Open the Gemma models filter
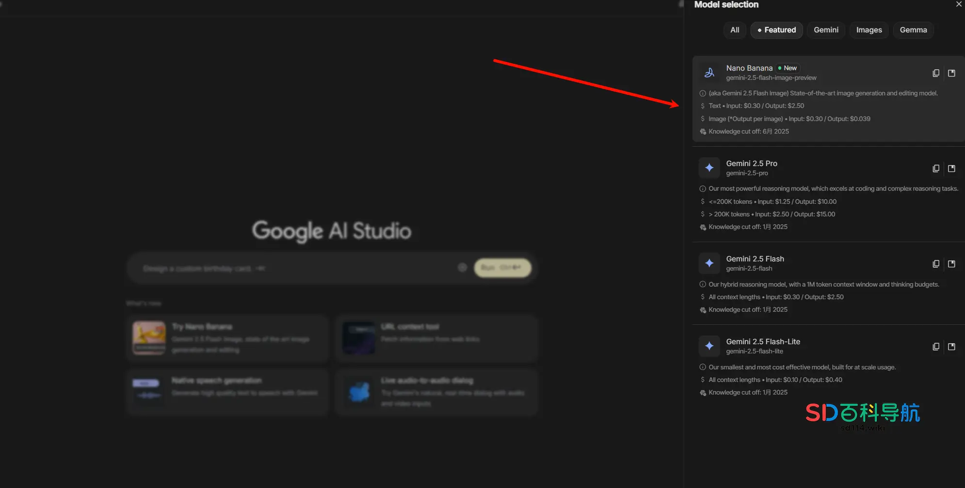The height and width of the screenshot is (488, 965). [913, 30]
